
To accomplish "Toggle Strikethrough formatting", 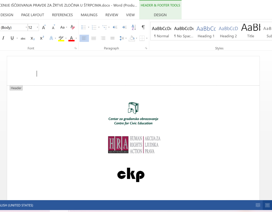I will [23, 38].
